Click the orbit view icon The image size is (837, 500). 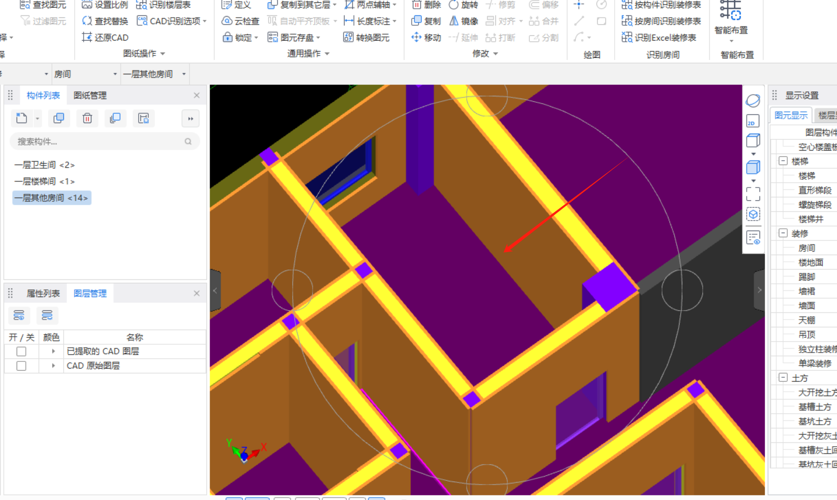tap(753, 101)
